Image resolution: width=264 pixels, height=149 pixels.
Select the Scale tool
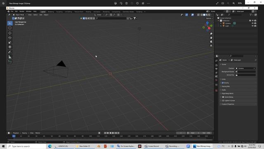[x=10, y=42]
